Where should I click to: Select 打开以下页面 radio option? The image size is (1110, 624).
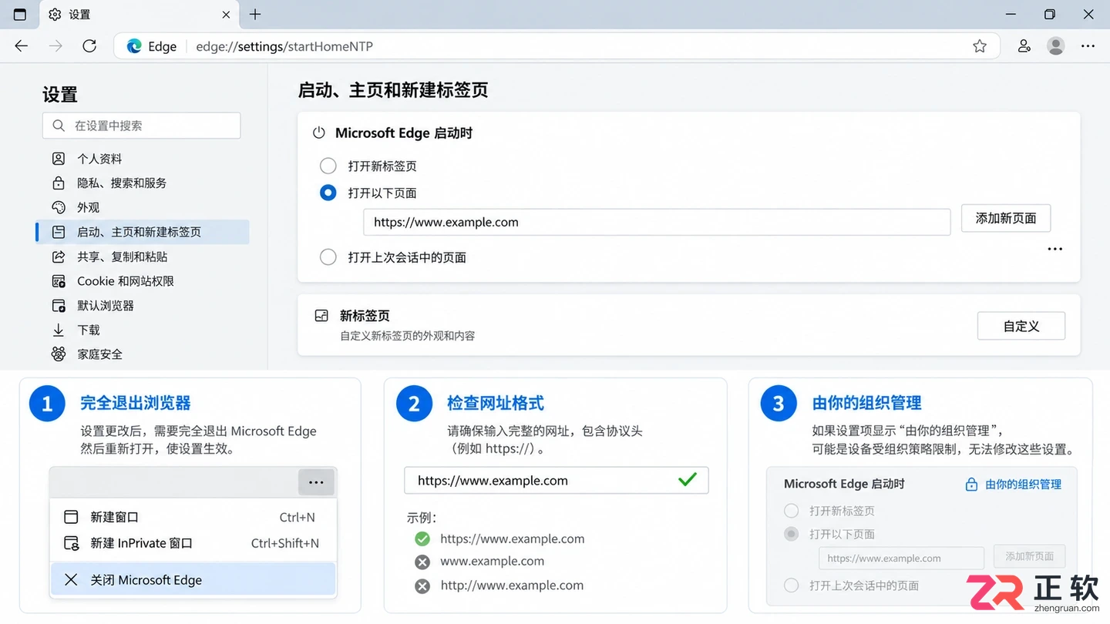pyautogui.click(x=328, y=193)
